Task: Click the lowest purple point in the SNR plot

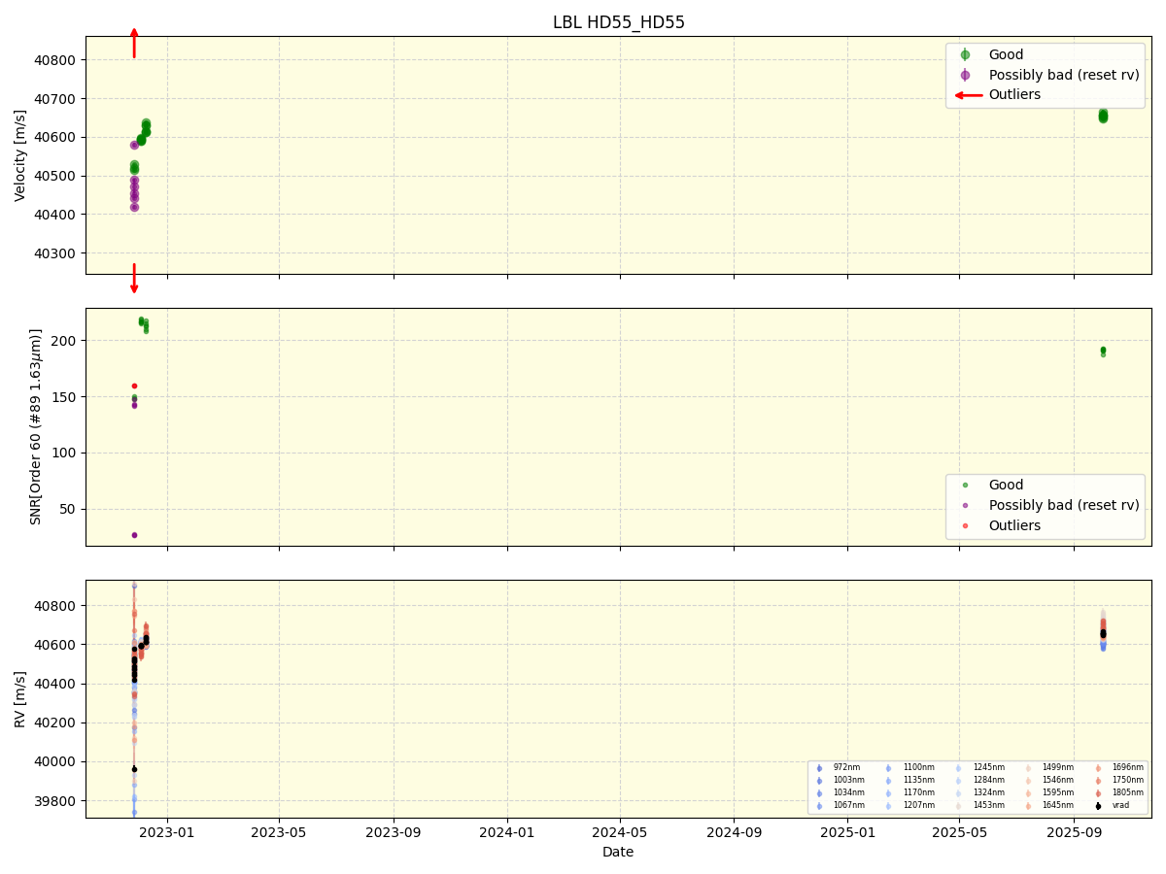Action: coord(134,535)
